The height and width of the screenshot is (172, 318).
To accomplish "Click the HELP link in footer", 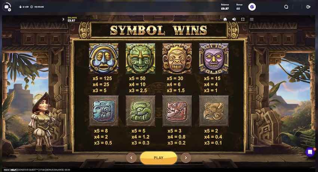I will [13, 170].
